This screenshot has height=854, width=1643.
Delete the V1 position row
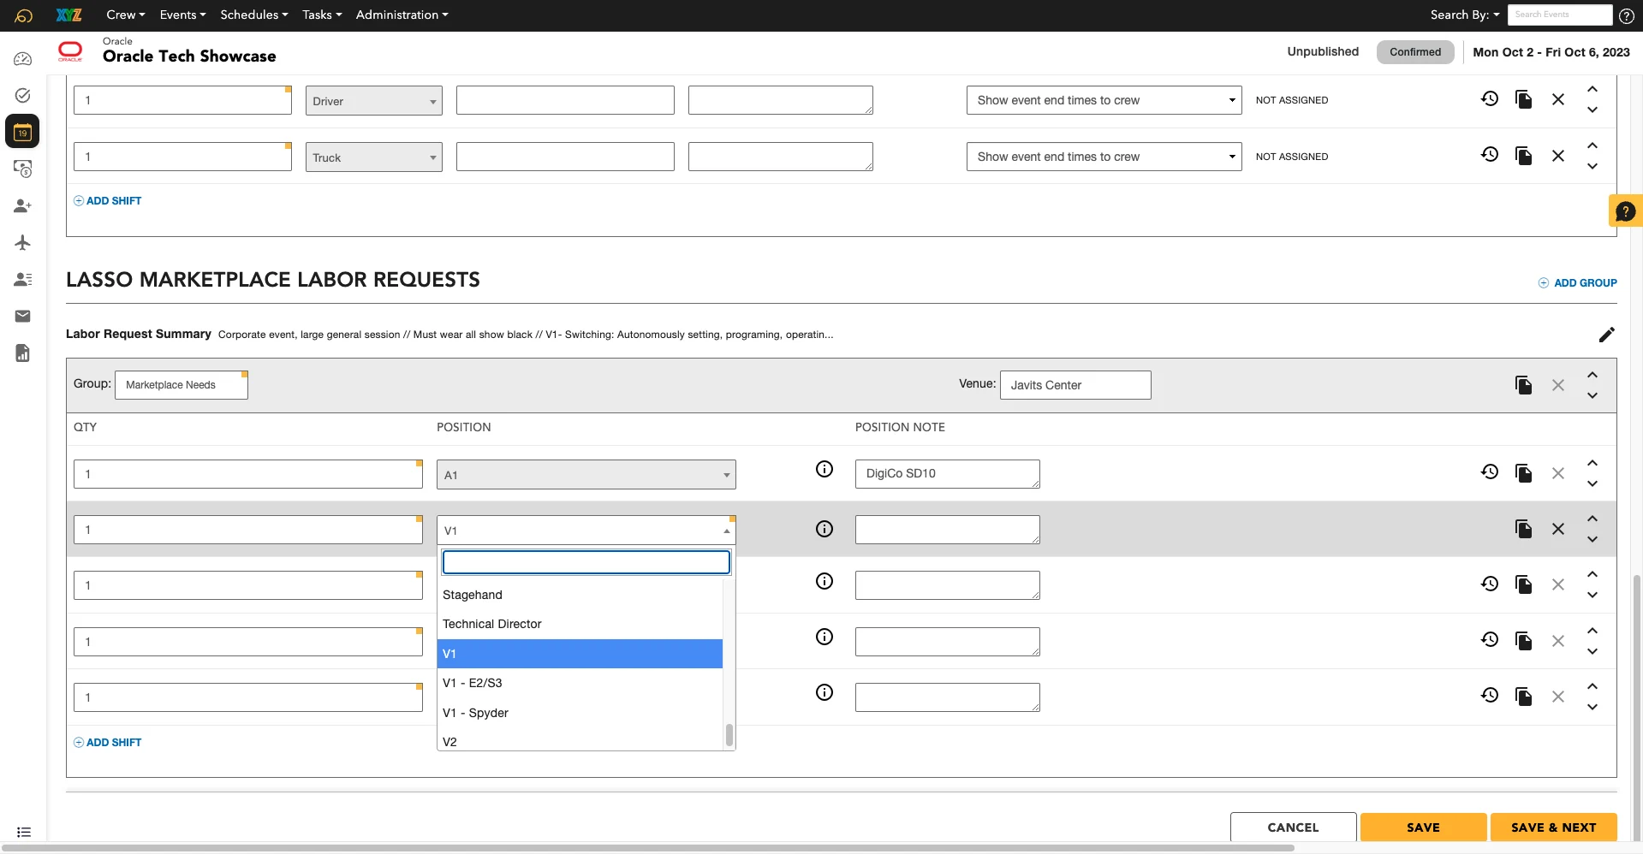[x=1558, y=529]
